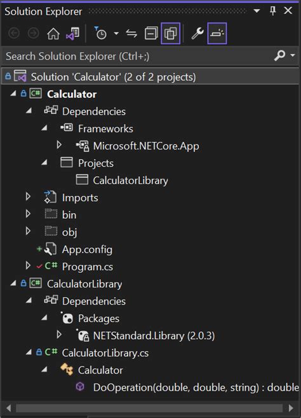Click the Projects folder icon
Image resolution: width=301 pixels, height=418 pixels.
(67, 162)
